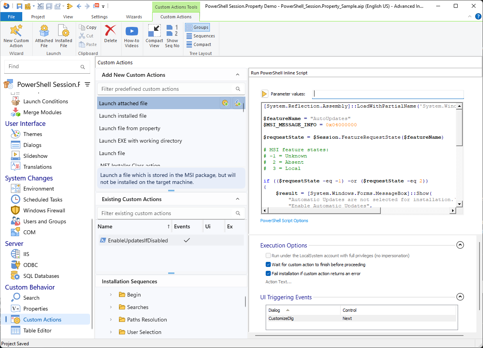483x348 pixels.
Task: Open Scheduled Tasks page
Action: [x=43, y=200]
